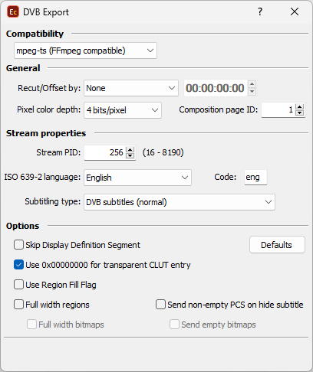Tick the Full width regions checkbox

click(18, 305)
